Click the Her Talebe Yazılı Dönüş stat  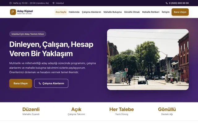122,111
